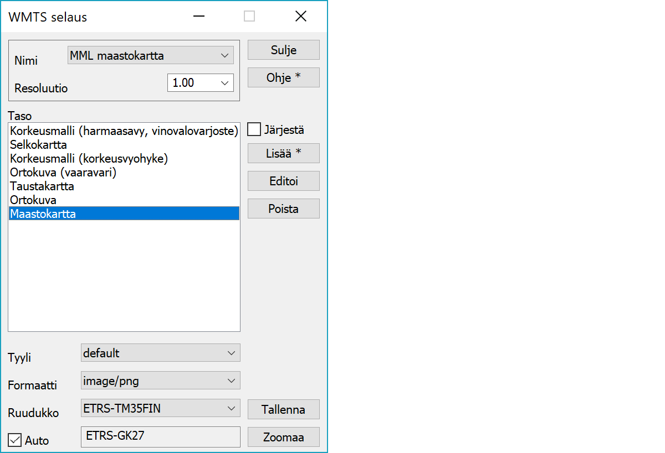Click the Lisää button
Screen dimensions: 665x453
click(283, 153)
